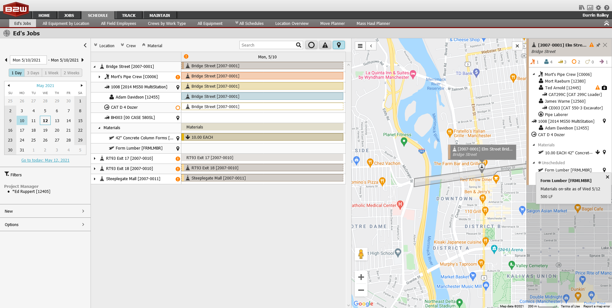Image resolution: width=612 pixels, height=308 pixels.
Task: Expand RT93 Exit 17 [2007-0010] row
Action: (x=95, y=158)
